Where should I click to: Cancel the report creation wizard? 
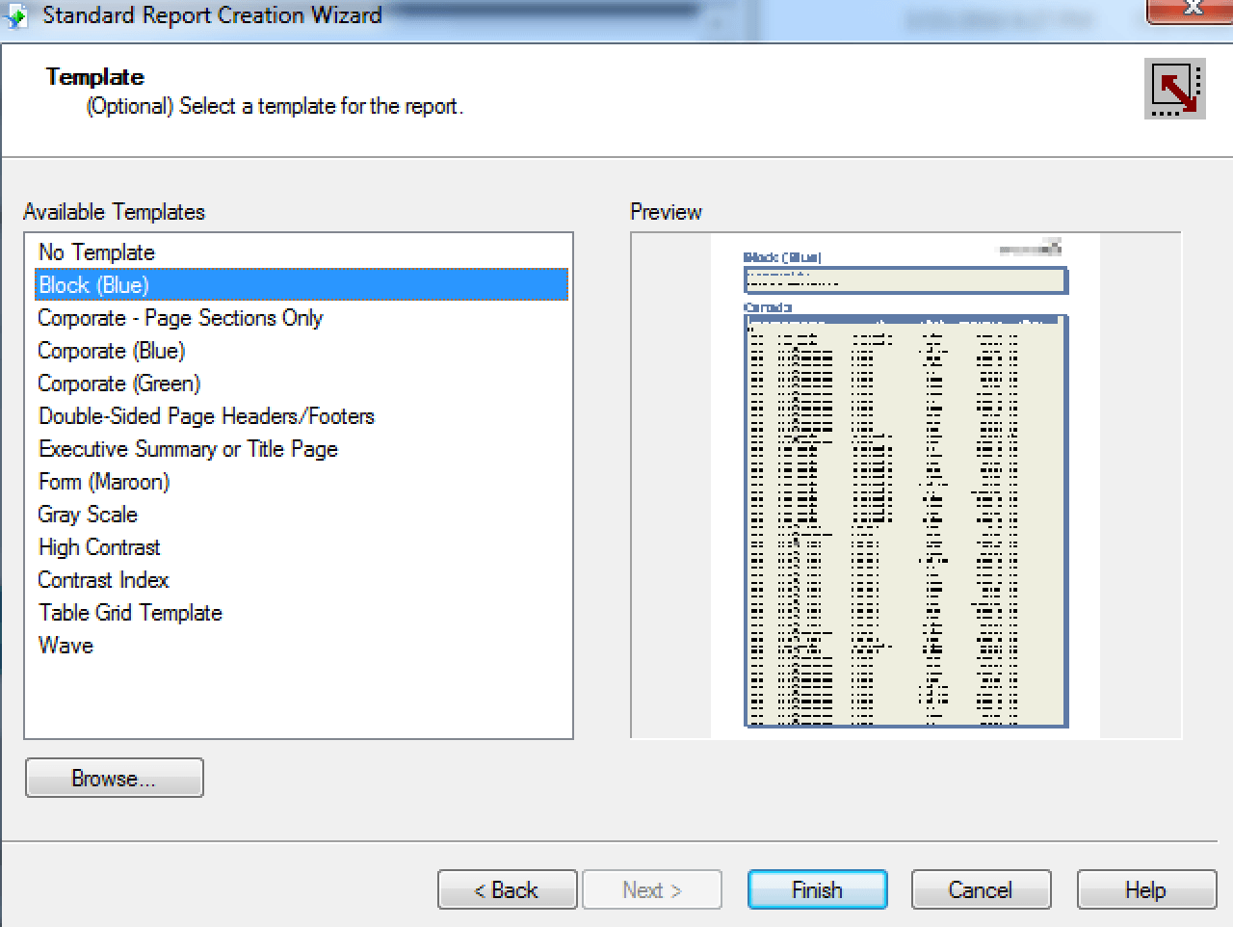pyautogui.click(x=981, y=889)
